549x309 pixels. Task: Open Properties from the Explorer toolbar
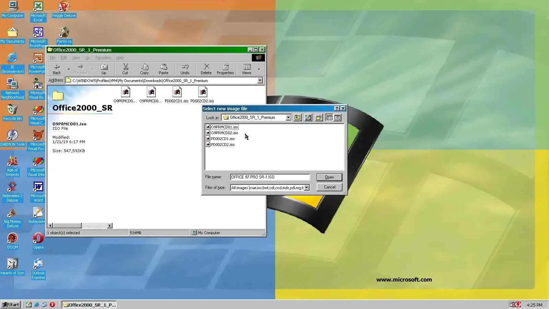[225, 69]
